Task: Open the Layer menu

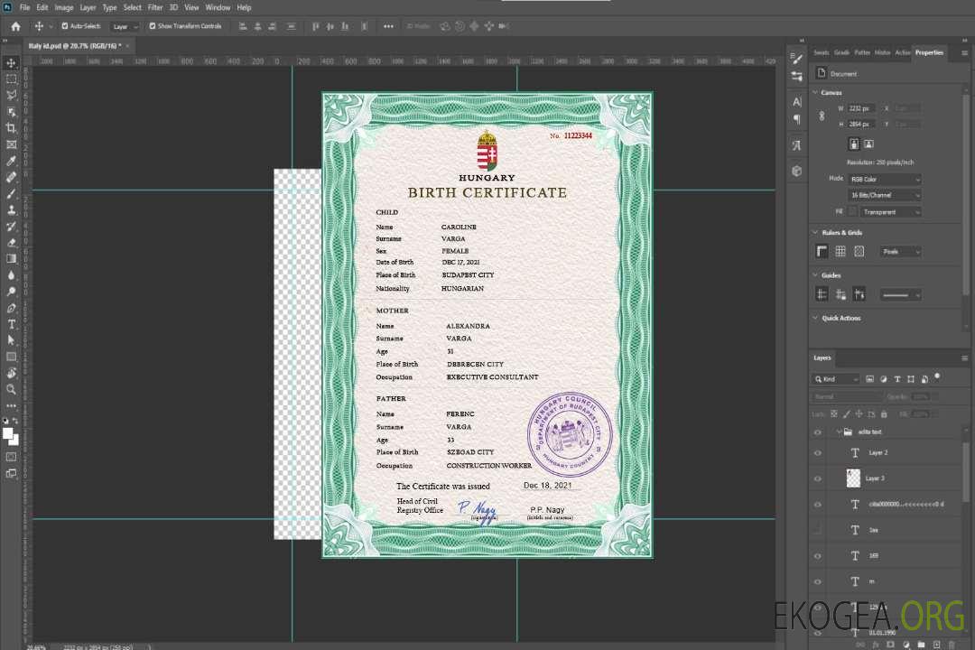Action: click(88, 7)
